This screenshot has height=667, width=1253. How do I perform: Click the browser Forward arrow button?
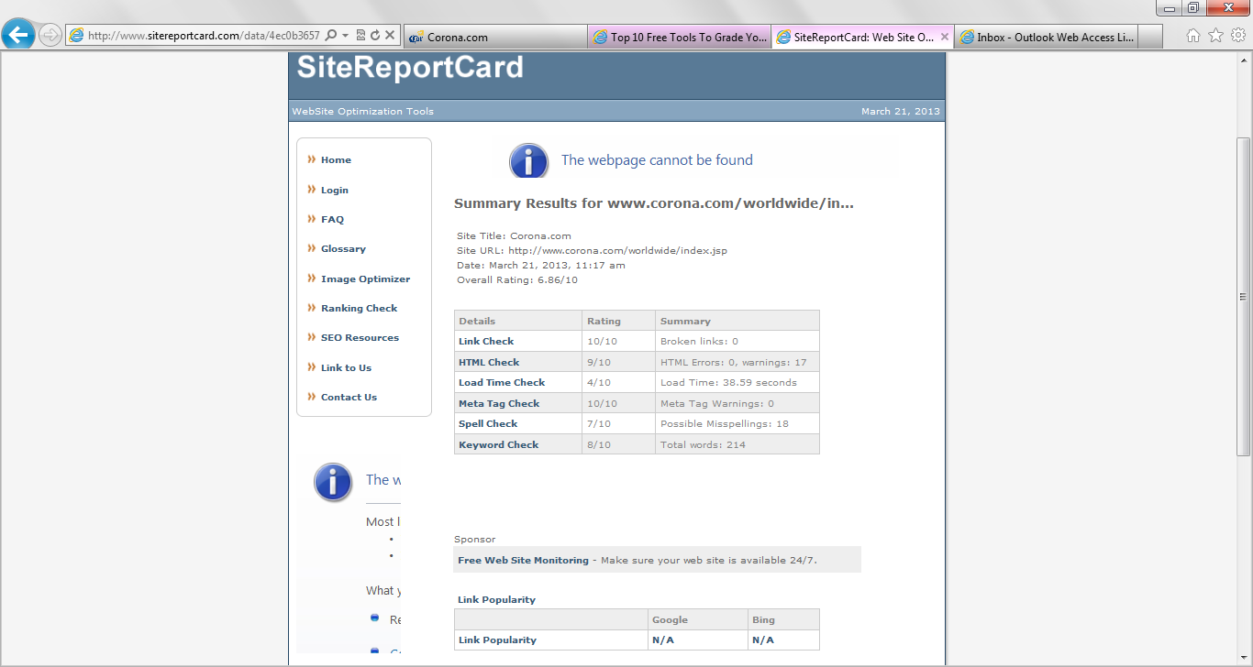click(x=50, y=36)
